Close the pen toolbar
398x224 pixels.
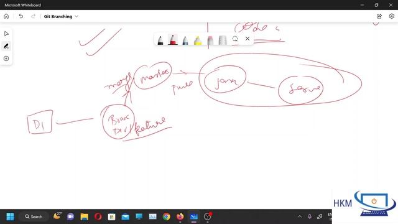(248, 39)
